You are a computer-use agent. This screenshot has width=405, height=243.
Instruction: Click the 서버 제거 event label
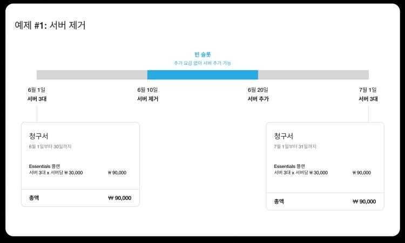[147, 99]
